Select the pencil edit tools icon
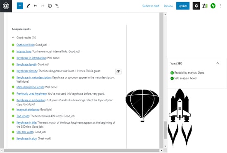 (x=28, y=6)
